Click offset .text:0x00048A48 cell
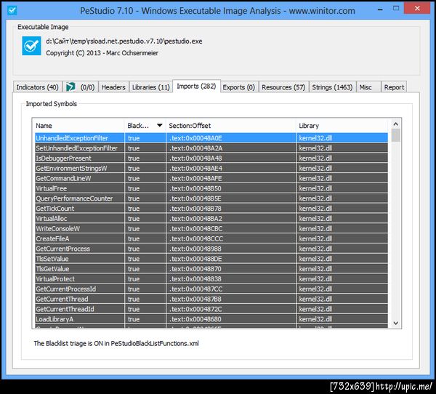 pos(231,158)
